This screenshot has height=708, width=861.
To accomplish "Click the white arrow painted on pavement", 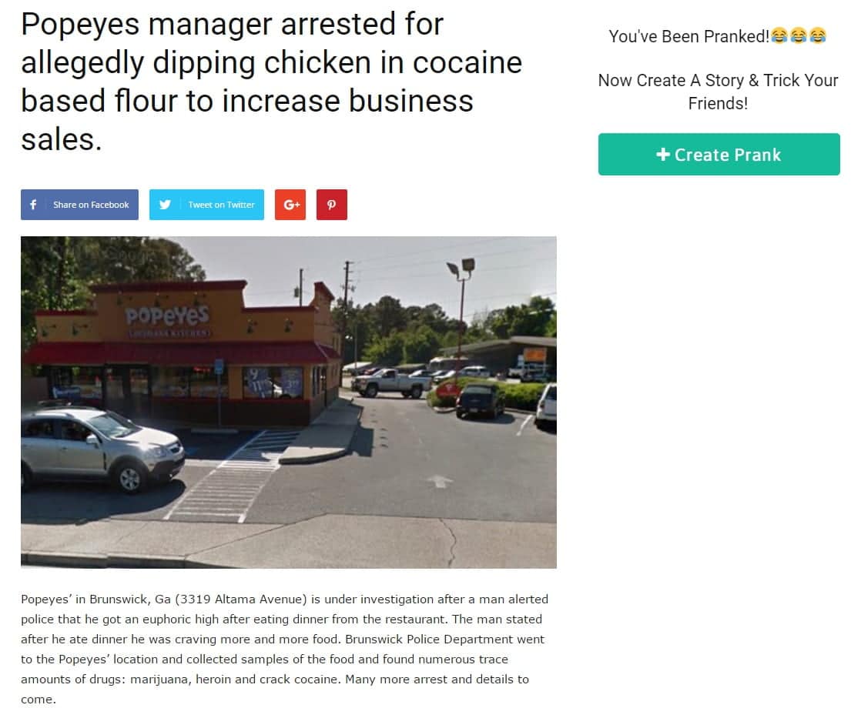I will [440, 481].
